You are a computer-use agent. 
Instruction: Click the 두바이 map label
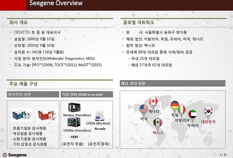pos(193,125)
